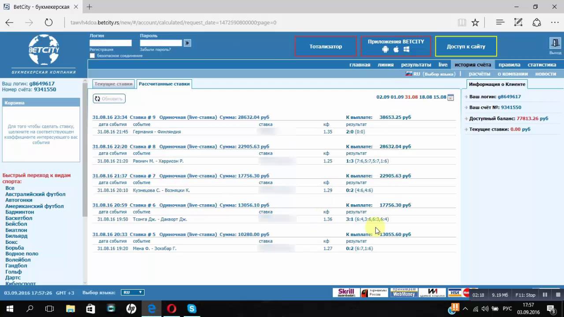Click the Регистрация link
Viewport: 564px width, 317px height.
point(101,50)
